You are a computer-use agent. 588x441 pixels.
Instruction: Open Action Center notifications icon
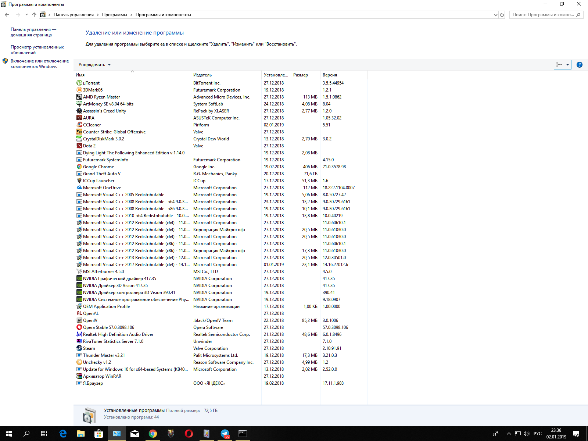[576, 434]
